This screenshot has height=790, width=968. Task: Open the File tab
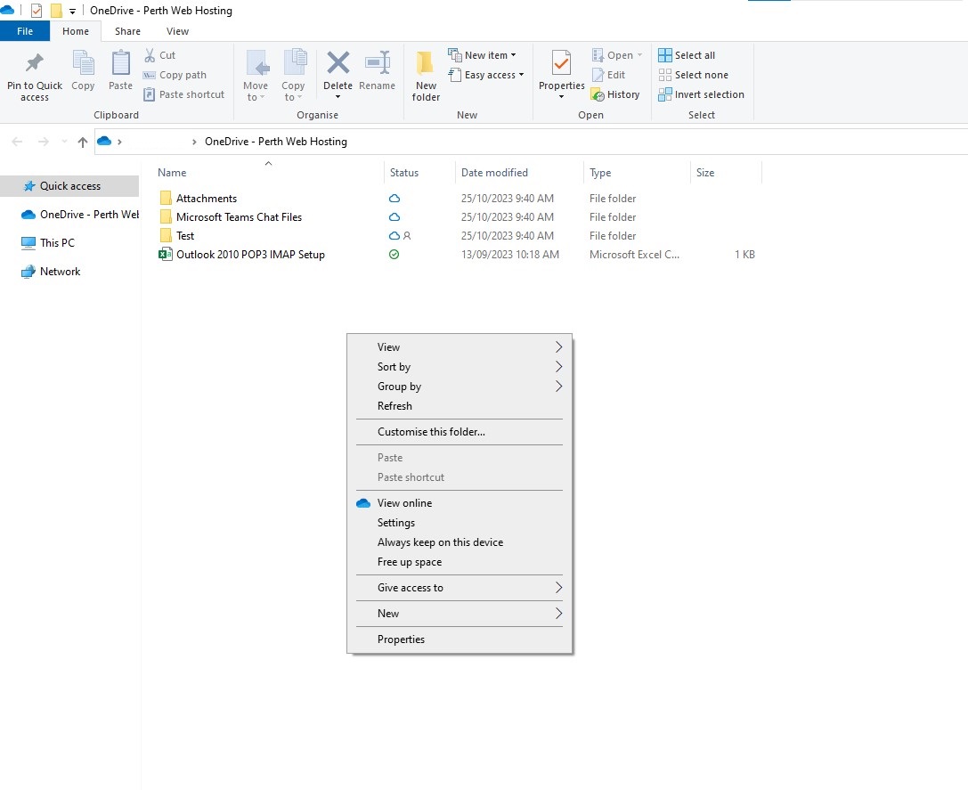tap(25, 31)
